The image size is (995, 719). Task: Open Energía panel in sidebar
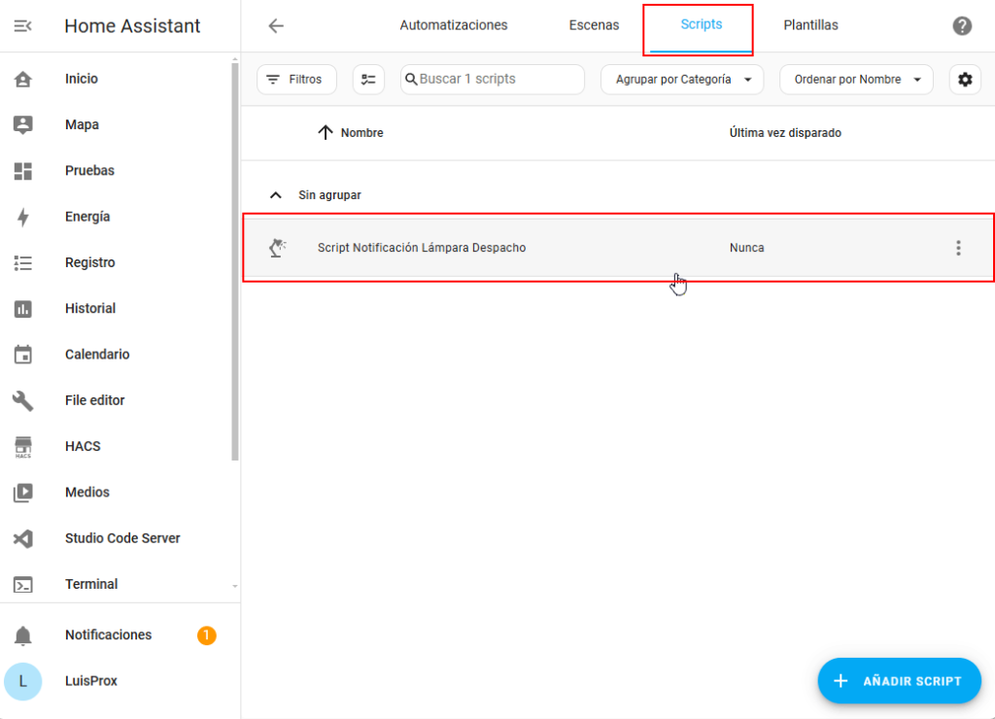coord(87,217)
